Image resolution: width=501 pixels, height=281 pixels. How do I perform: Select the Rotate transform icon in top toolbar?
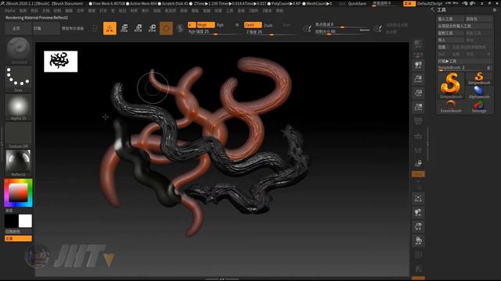pyautogui.click(x=152, y=28)
